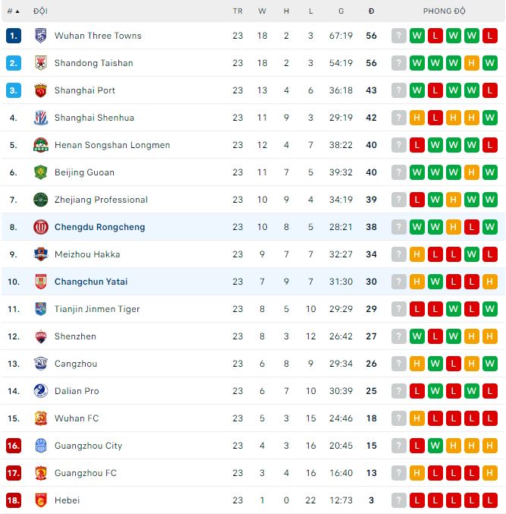Click the Wuhan Three Towns club crest
The width and height of the screenshot is (506, 514).
point(41,36)
